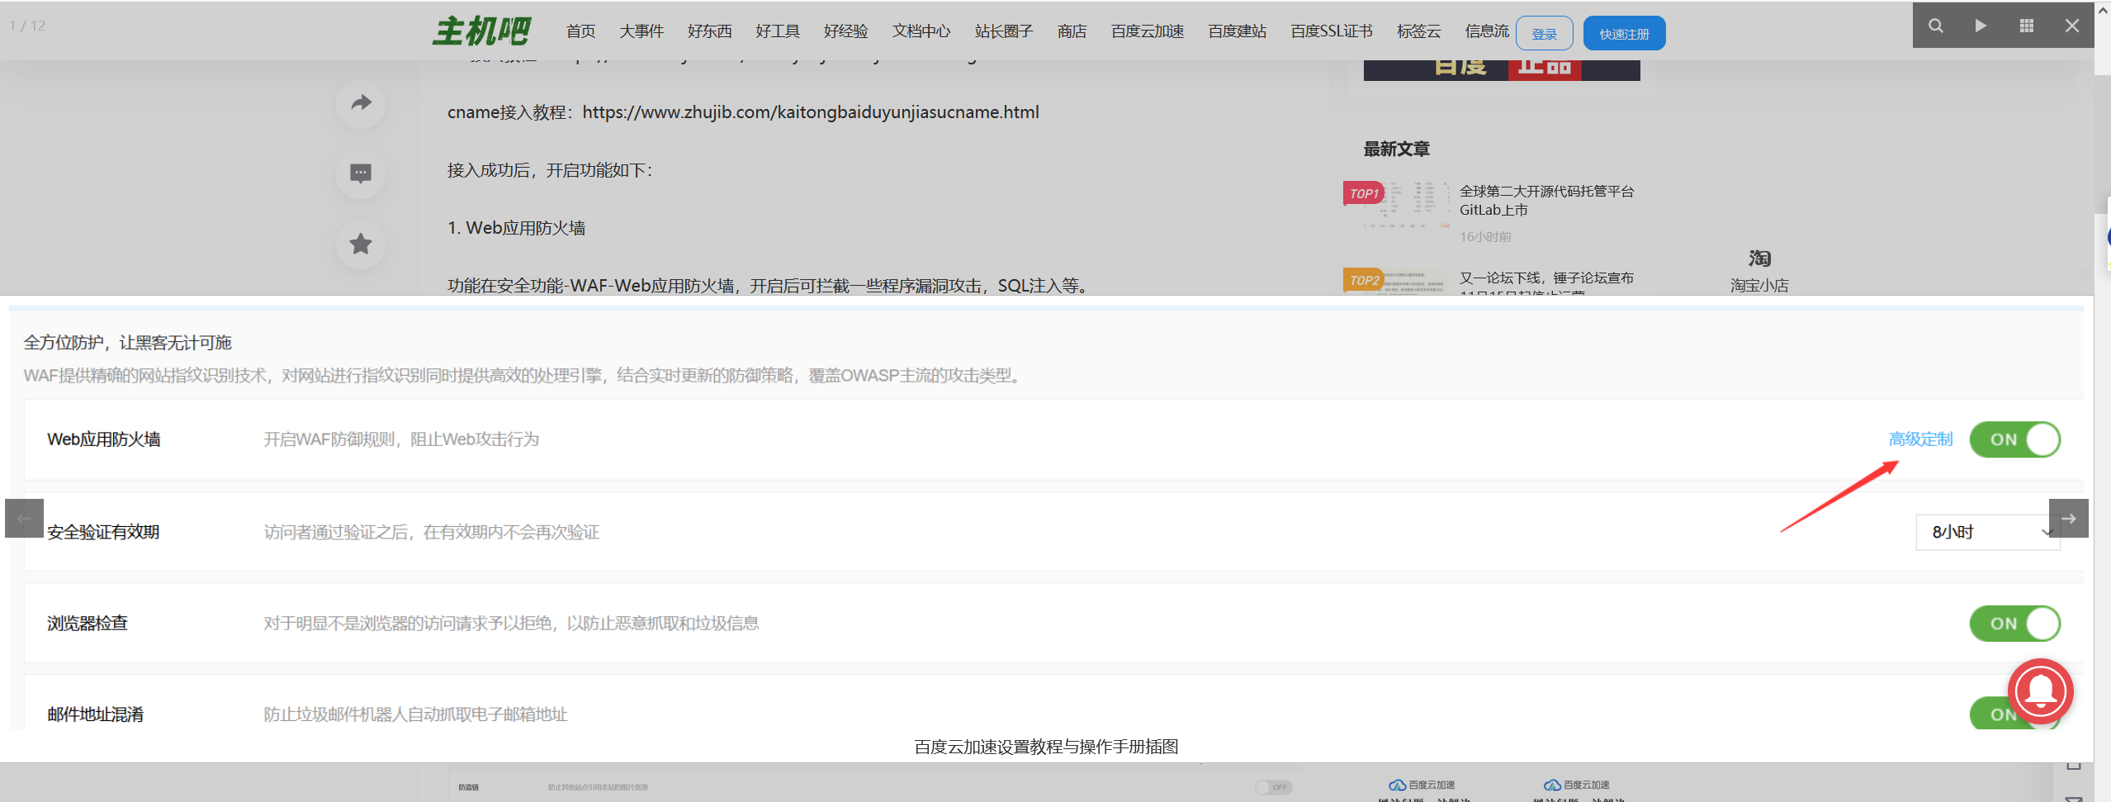Screen dimensions: 2111x802
Task: Open the cname接入教程 URL link
Action: click(811, 112)
